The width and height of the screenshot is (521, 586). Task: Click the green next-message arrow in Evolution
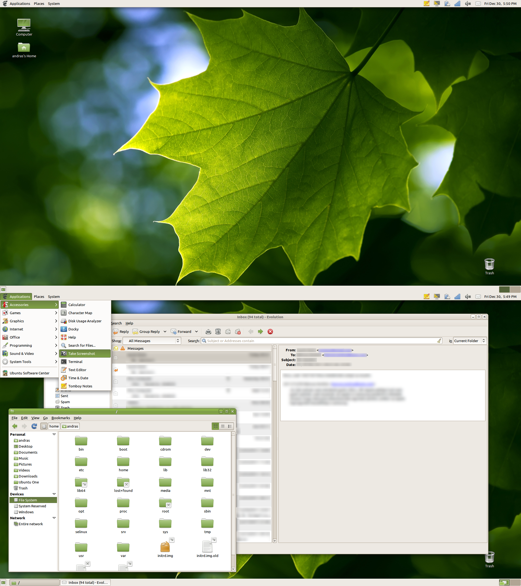(x=260, y=332)
